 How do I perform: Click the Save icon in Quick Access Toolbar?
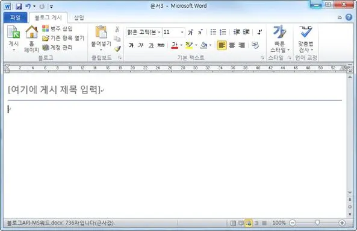tap(19, 6)
